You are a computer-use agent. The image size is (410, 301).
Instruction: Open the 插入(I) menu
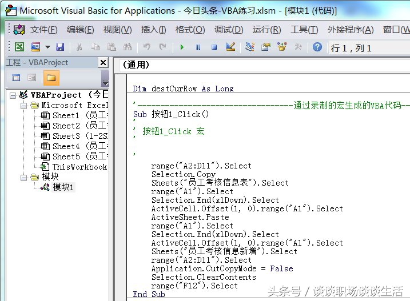[x=153, y=30]
